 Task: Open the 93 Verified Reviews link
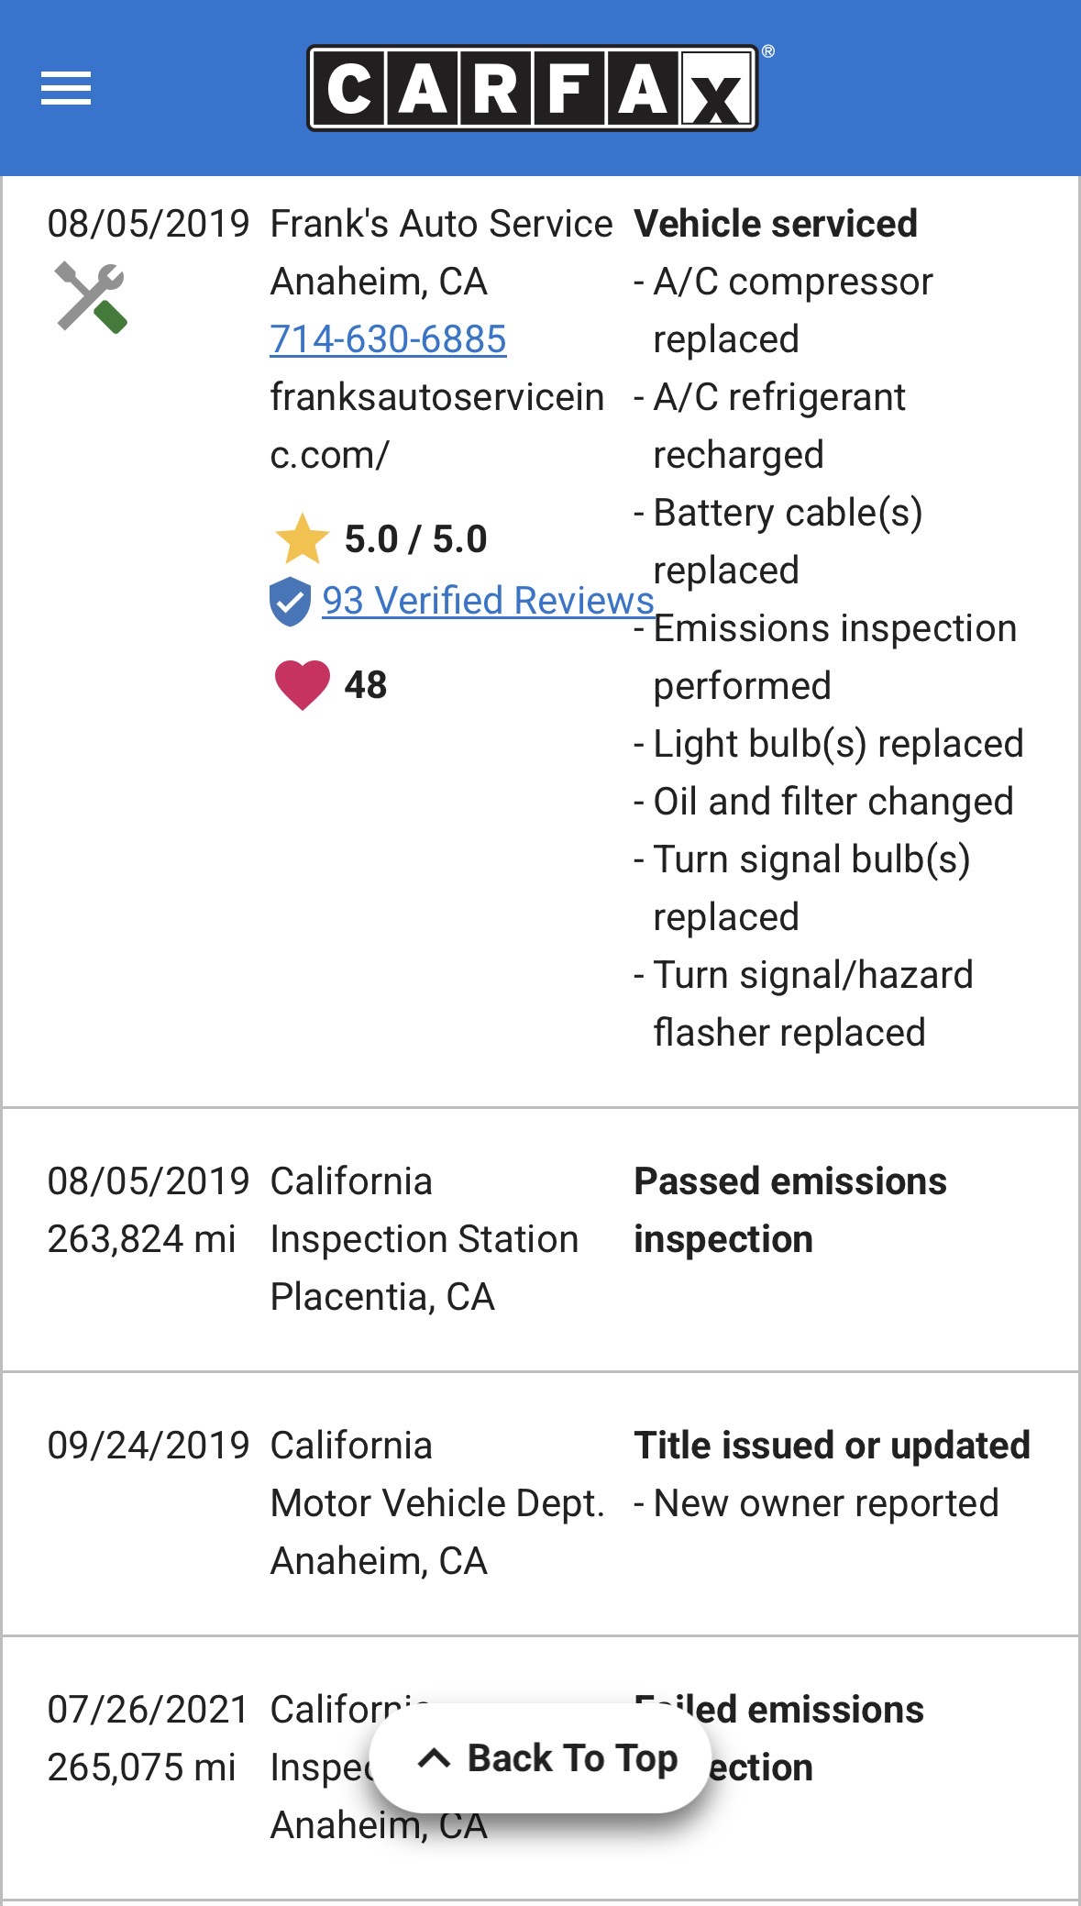click(488, 601)
